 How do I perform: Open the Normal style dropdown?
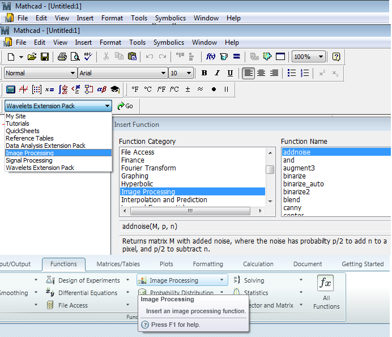click(73, 73)
